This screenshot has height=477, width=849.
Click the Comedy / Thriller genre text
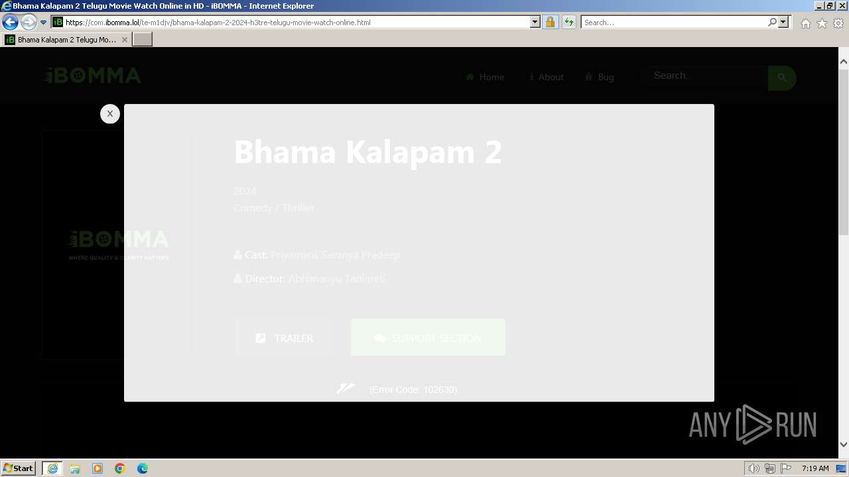point(274,207)
